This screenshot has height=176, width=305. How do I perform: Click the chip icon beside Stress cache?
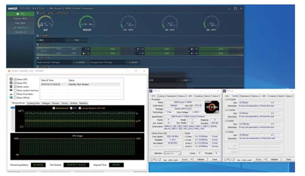pyautogui.click(x=11, y=86)
